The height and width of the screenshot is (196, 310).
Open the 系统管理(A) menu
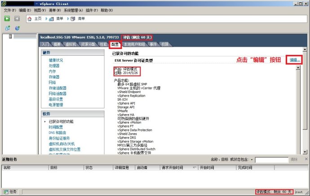pos(73,10)
